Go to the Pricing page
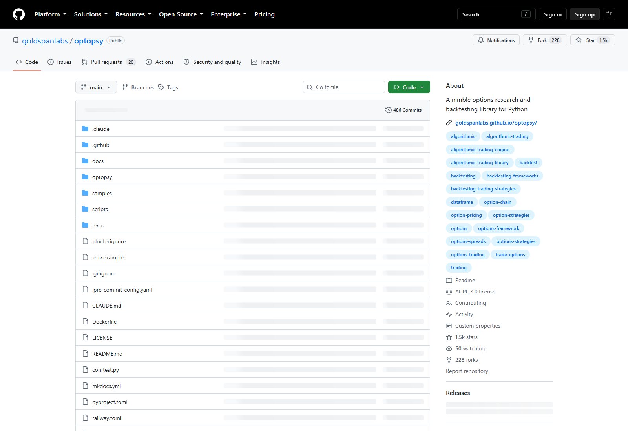Screen dimensions: 628x431 [x=265, y=14]
